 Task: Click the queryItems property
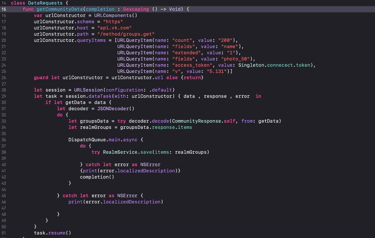91,40
